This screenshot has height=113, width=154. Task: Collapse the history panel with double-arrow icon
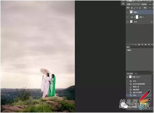click(x=151, y=72)
